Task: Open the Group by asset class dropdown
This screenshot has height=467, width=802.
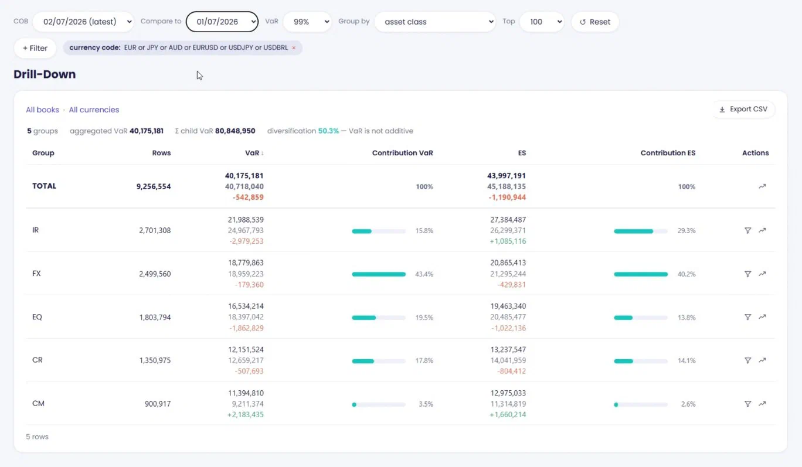Action: (x=435, y=22)
